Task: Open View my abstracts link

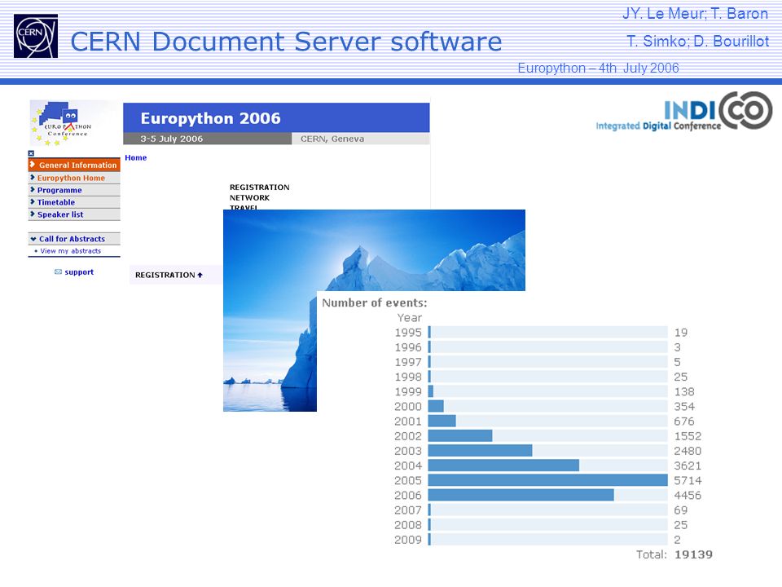Action: (x=70, y=251)
